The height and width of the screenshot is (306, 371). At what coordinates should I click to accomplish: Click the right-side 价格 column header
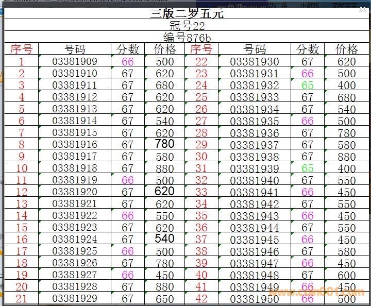pos(347,49)
